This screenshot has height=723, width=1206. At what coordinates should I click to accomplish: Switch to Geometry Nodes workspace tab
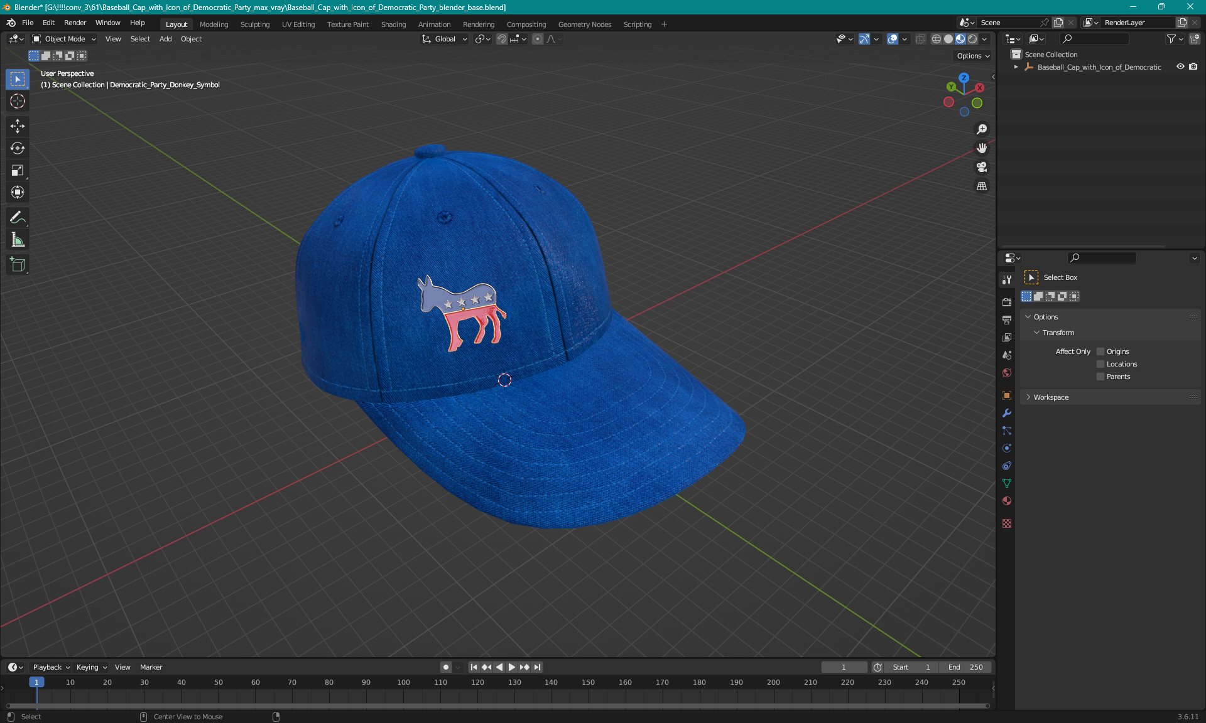pos(584,24)
